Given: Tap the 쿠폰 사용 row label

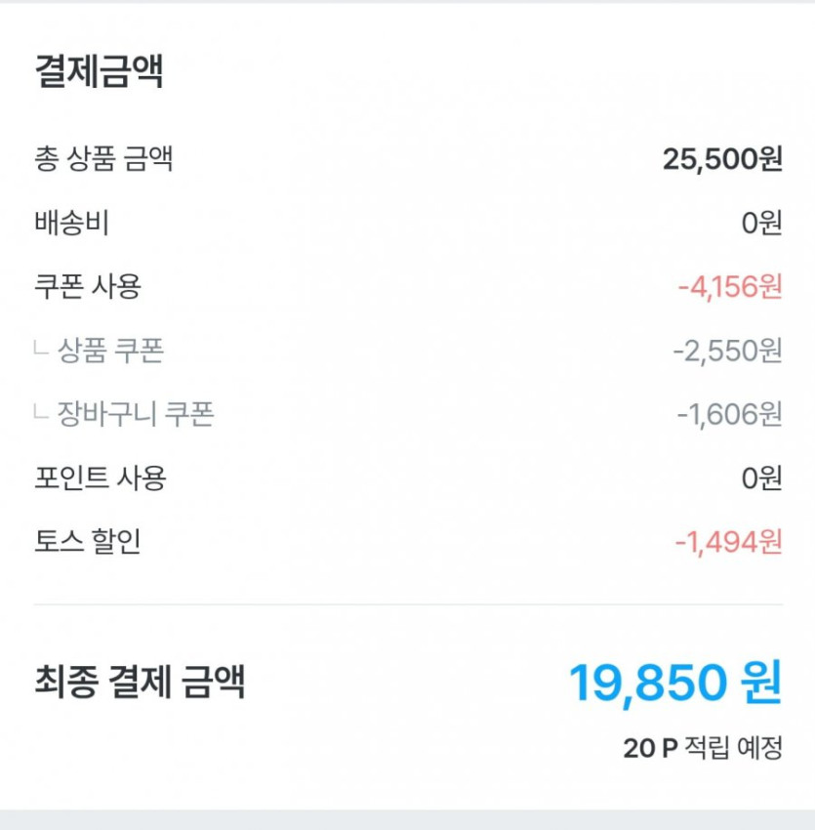Looking at the screenshot, I should pos(88,286).
